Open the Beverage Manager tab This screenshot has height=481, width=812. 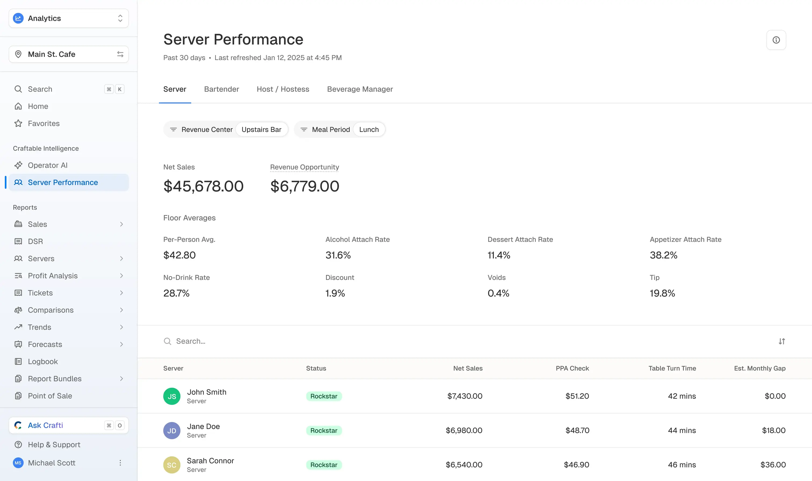(360, 89)
